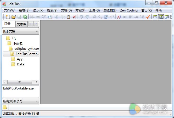The width and height of the screenshot is (174, 118).
Task: Open Find with magnifier icon
Action: pyautogui.click(x=94, y=17)
